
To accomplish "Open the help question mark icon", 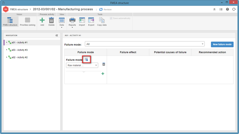I will pos(228,9).
